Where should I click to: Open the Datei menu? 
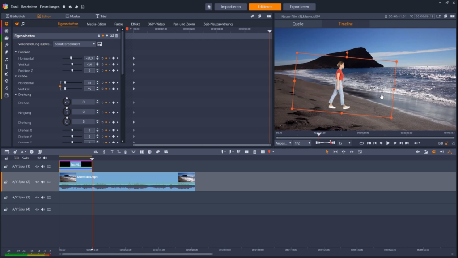click(x=14, y=7)
